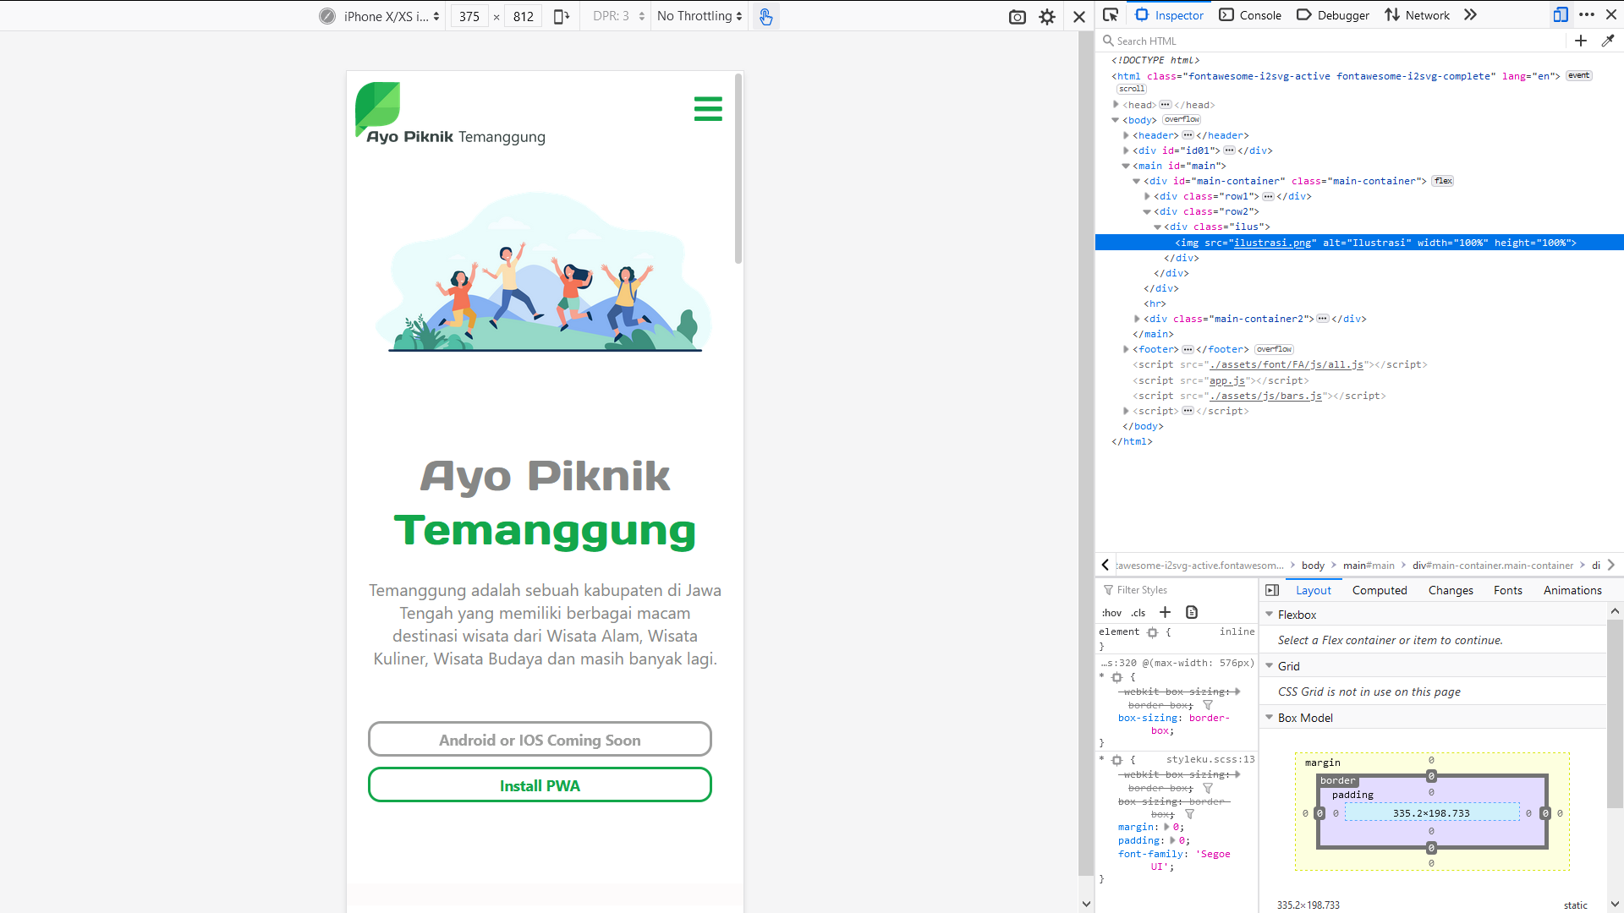The image size is (1624, 913).
Task: Open the app.js script link
Action: (1226, 380)
